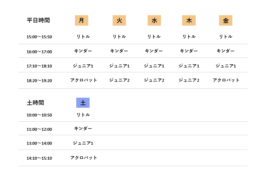Select Saturday's ジュニア1 class entry
This screenshot has height=184, width=270.
pos(83,143)
